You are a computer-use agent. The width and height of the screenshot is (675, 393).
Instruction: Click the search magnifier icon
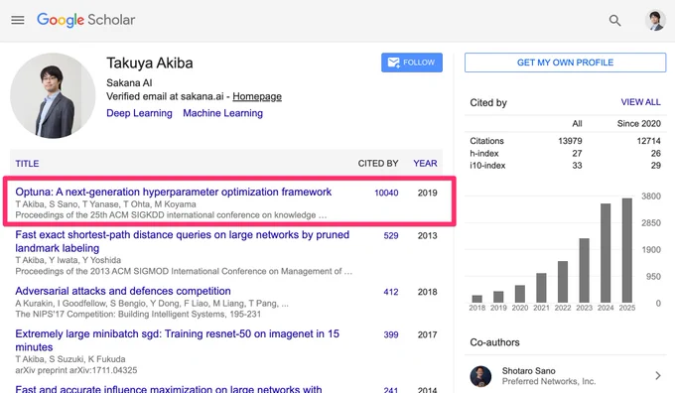pos(614,20)
